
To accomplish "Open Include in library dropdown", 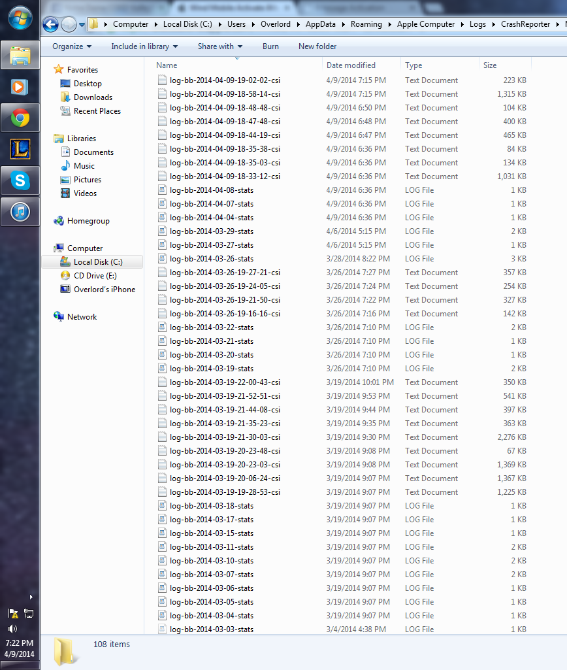I will pyautogui.click(x=144, y=46).
